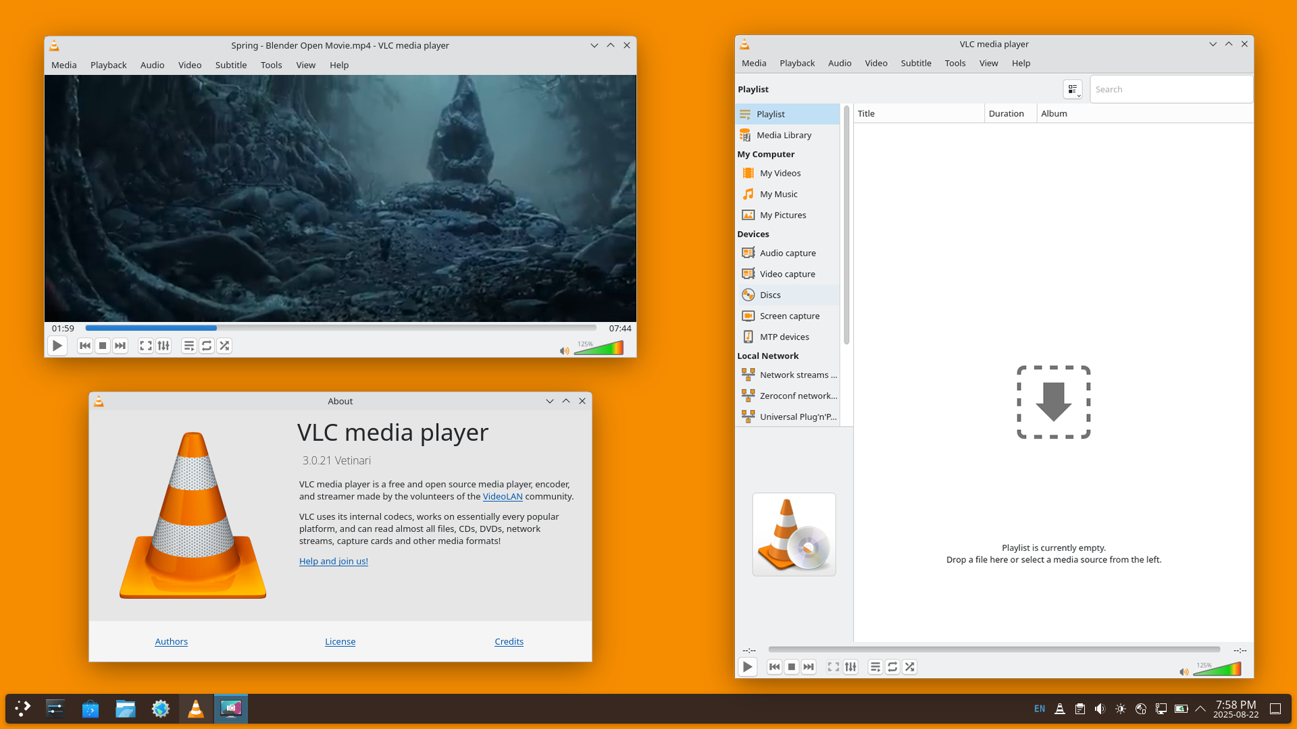Select My Videos under My Computer
This screenshot has height=729, width=1297.
click(x=779, y=173)
